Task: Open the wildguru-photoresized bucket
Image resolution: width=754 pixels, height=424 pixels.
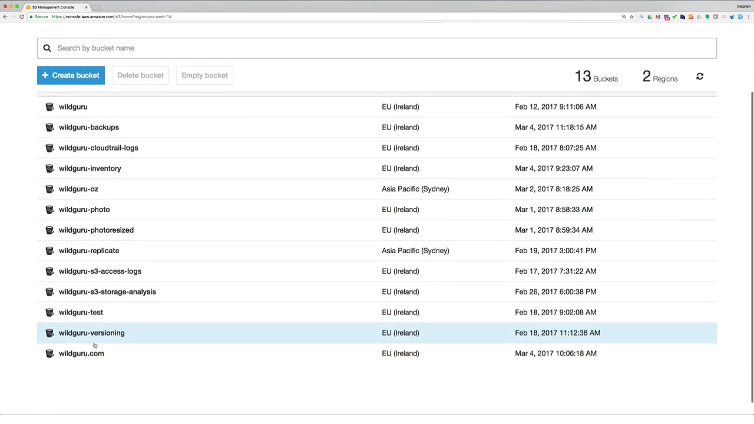Action: (x=96, y=230)
